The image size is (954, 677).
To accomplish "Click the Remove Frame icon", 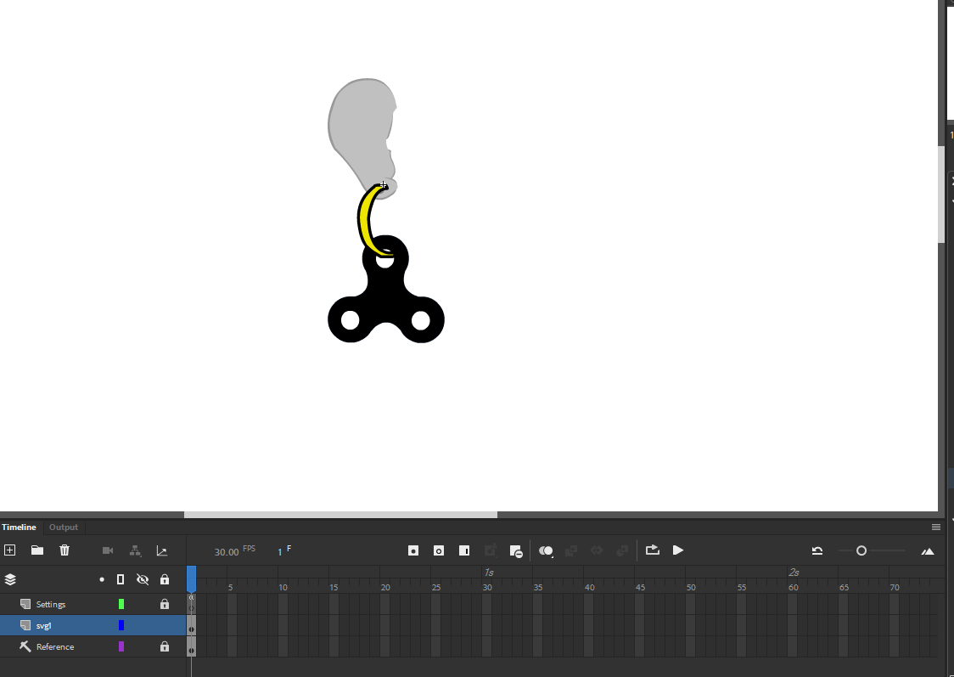I will (x=515, y=551).
